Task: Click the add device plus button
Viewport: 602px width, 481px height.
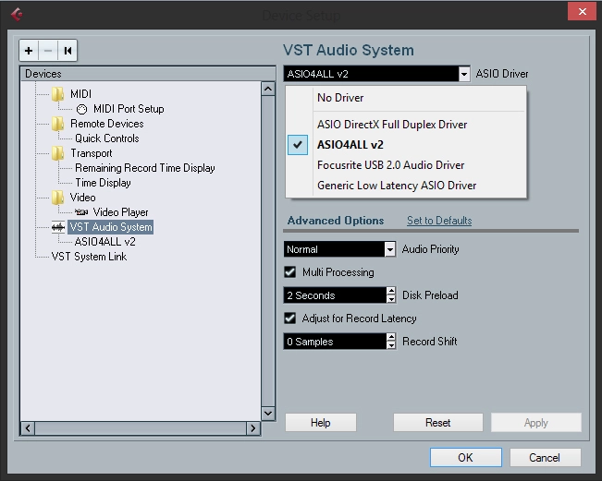Action: click(29, 51)
